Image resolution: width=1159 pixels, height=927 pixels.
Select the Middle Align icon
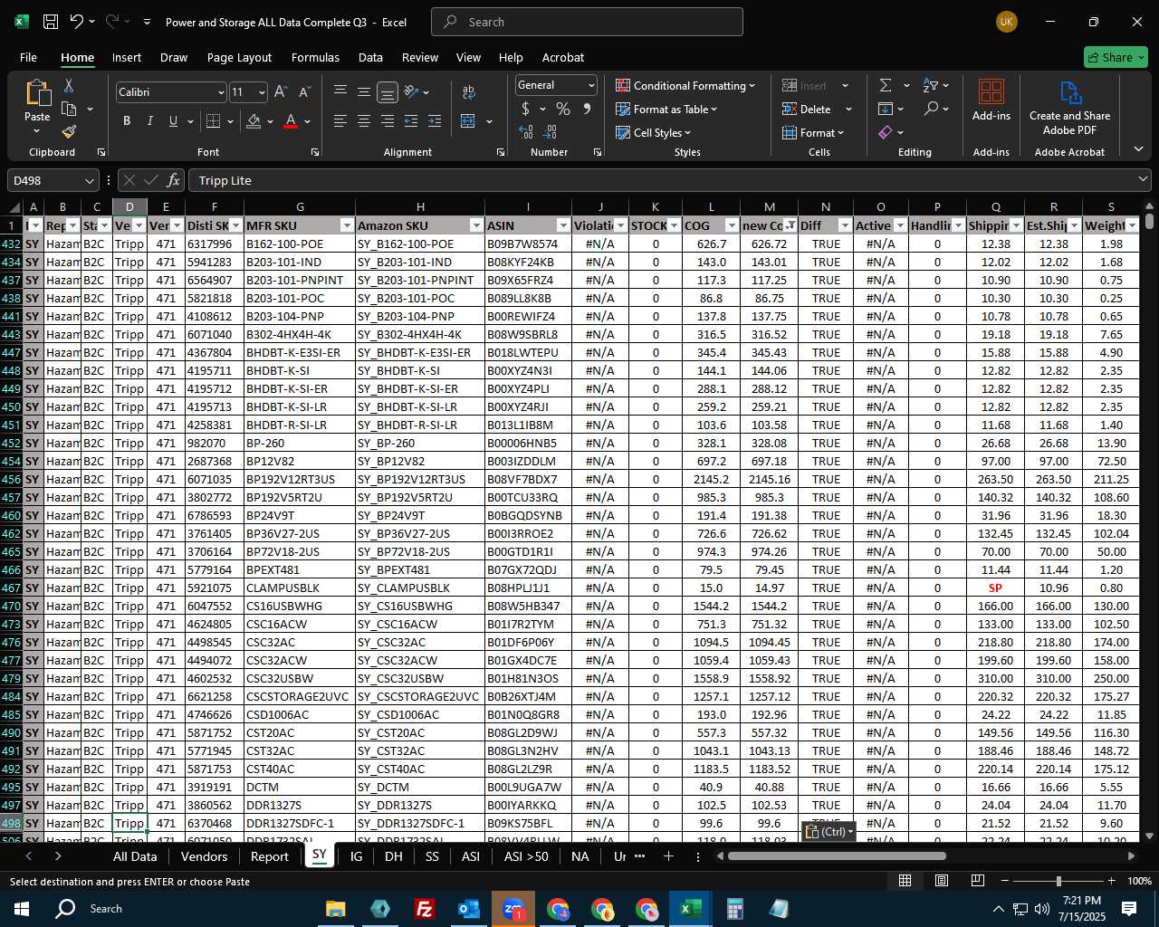[x=364, y=92]
